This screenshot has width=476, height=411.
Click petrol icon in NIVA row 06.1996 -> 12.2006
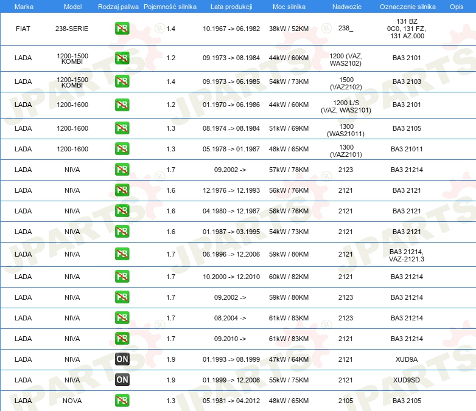coord(122,254)
